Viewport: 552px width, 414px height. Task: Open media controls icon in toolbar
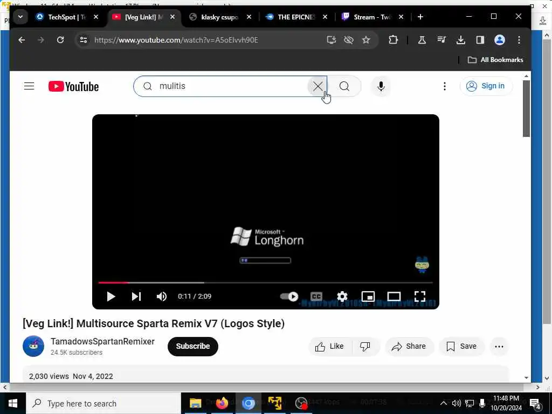[441, 40]
